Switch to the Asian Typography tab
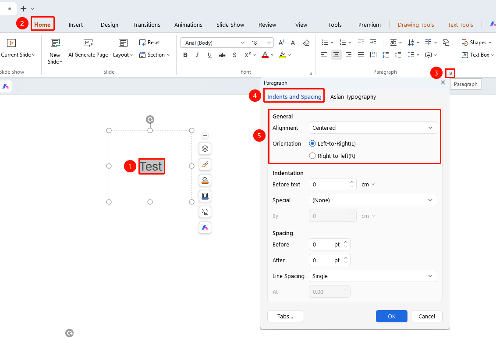 click(x=353, y=97)
